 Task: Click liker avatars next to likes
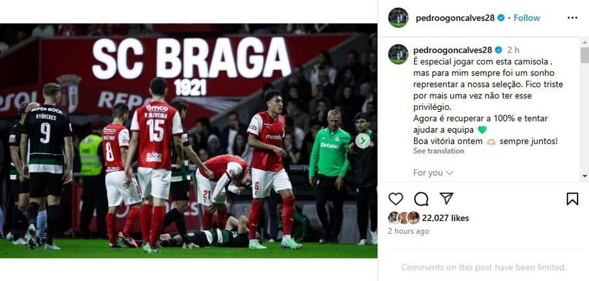pos(404,218)
